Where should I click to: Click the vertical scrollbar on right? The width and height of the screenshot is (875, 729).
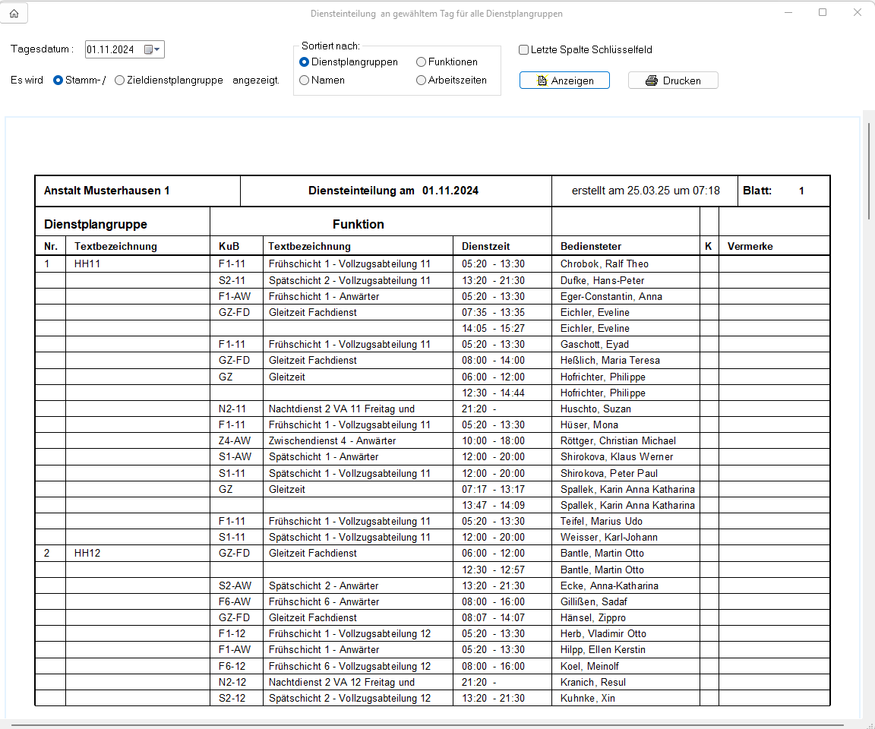coord(869,171)
